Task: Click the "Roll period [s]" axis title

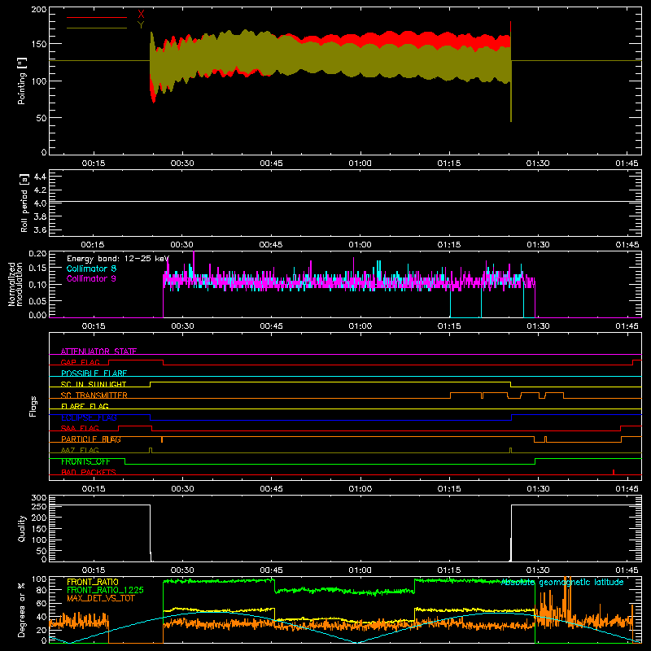Action: [24, 203]
